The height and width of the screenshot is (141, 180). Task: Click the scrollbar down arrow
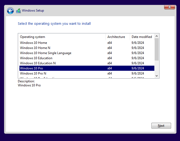point(157,76)
